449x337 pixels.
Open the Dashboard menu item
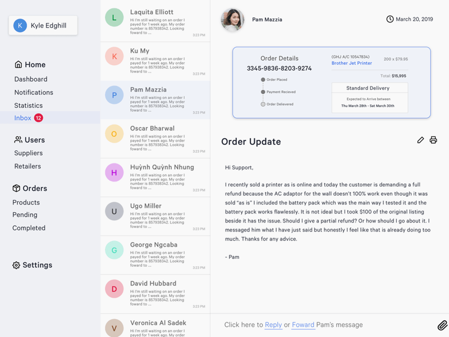point(31,79)
